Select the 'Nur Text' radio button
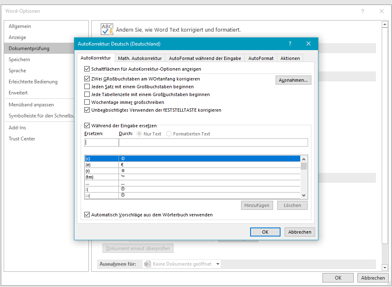392x287 pixels. point(139,134)
